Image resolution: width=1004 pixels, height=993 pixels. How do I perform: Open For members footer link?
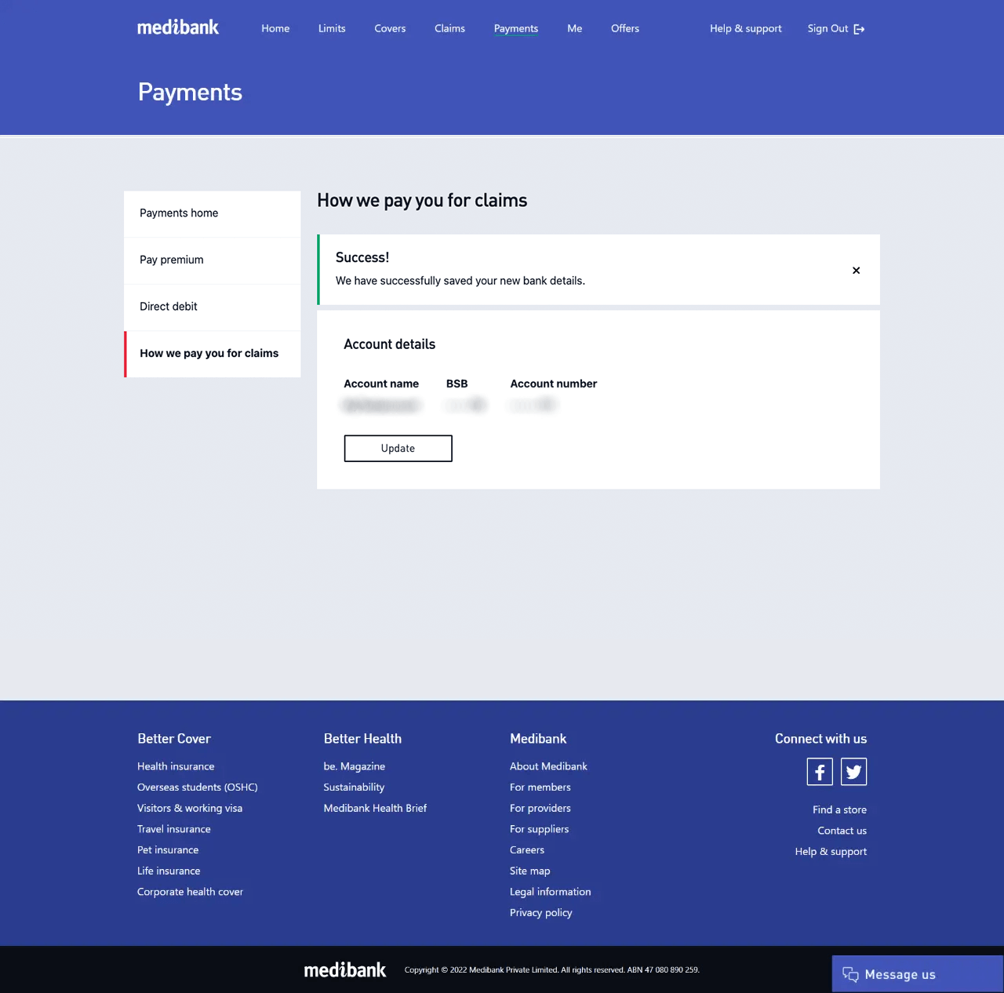(540, 787)
